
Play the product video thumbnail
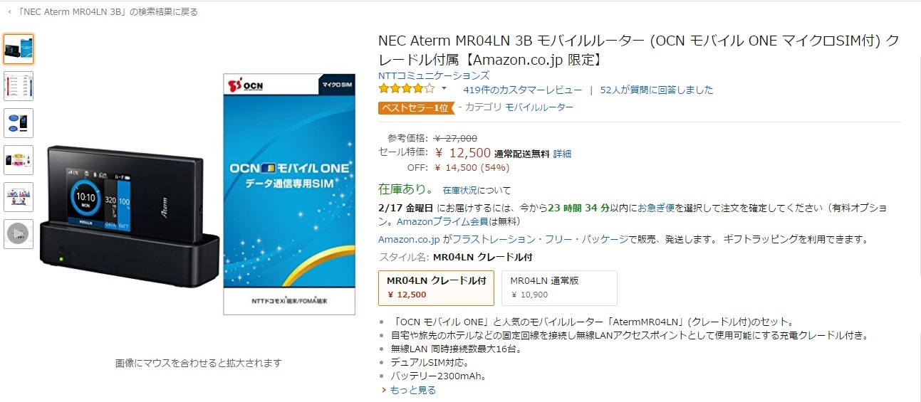tap(19, 233)
